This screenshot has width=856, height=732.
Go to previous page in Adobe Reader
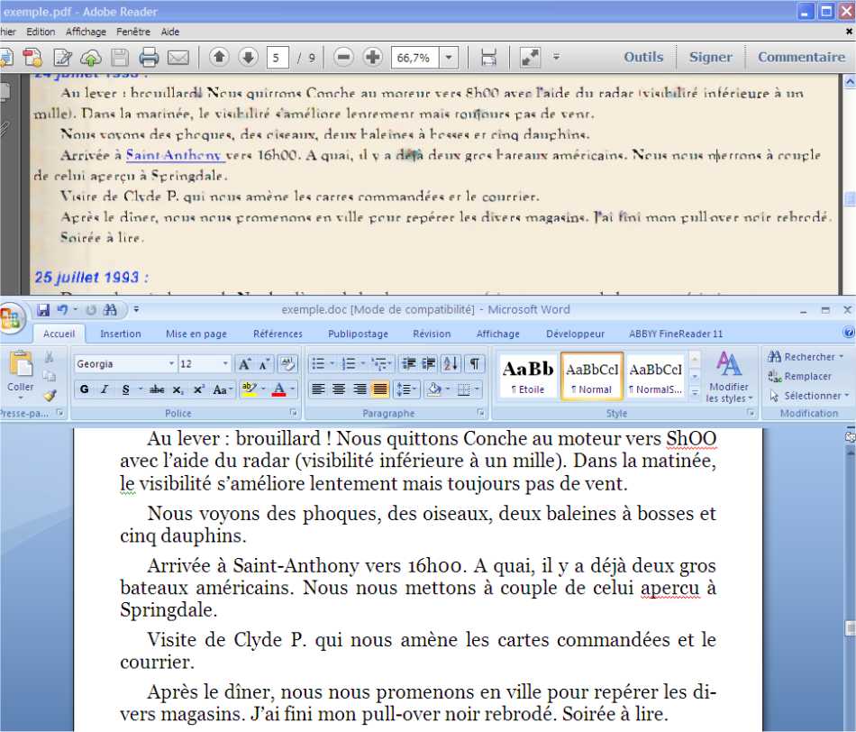click(x=220, y=57)
